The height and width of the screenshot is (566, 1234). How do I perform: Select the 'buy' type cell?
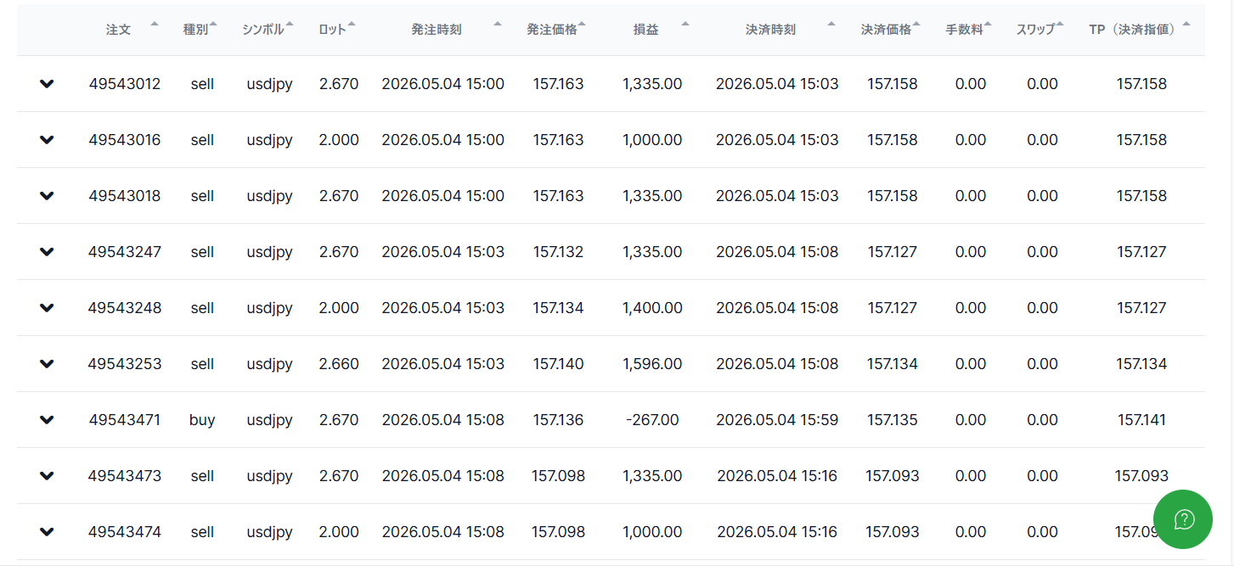click(x=202, y=420)
